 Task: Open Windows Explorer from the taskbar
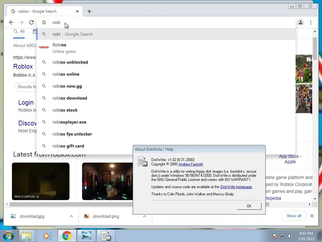coord(27,236)
